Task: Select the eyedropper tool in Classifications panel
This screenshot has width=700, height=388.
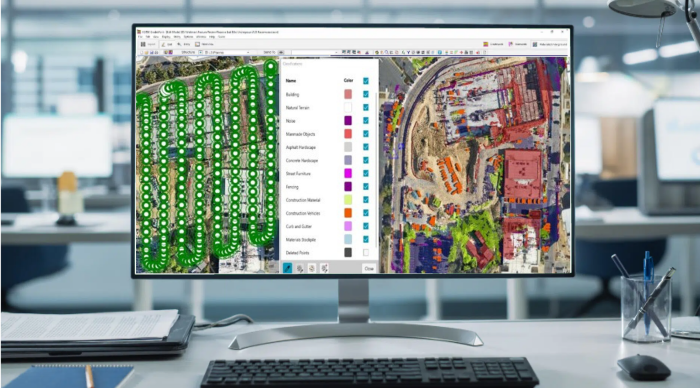Action: 287,268
